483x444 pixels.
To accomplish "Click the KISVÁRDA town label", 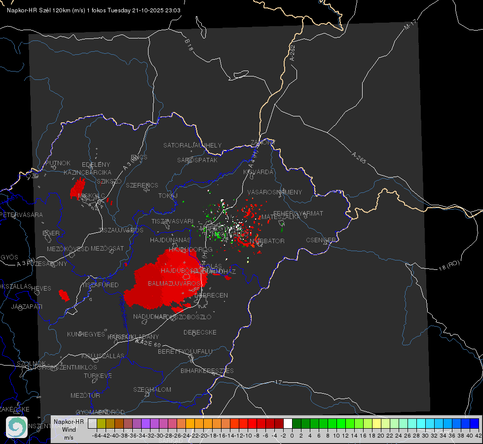I will pyautogui.click(x=258, y=172).
